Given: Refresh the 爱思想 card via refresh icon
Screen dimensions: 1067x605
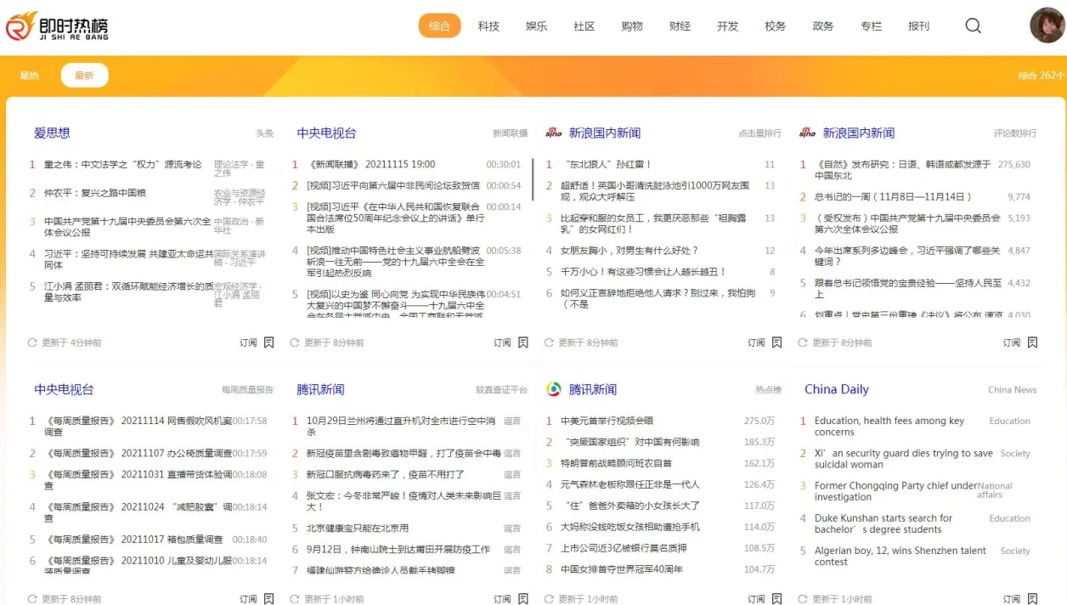Looking at the screenshot, I should [32, 342].
